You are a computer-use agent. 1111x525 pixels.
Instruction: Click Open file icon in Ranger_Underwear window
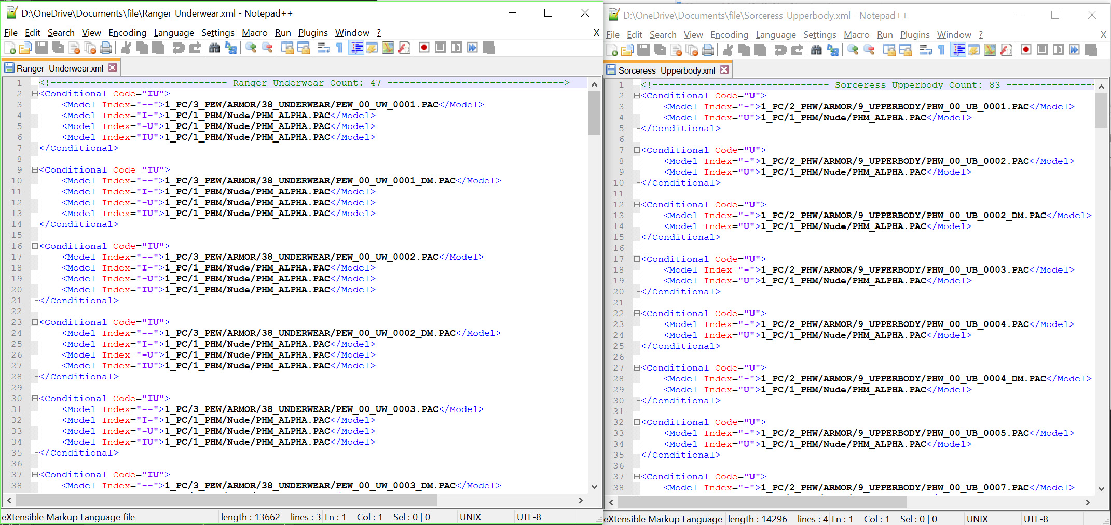(x=25, y=48)
